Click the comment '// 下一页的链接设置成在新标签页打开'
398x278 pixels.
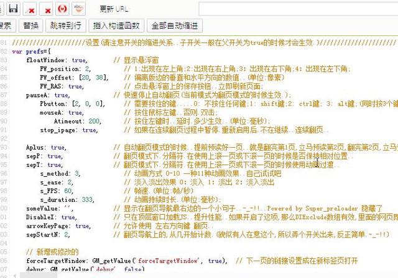click(x=297, y=261)
